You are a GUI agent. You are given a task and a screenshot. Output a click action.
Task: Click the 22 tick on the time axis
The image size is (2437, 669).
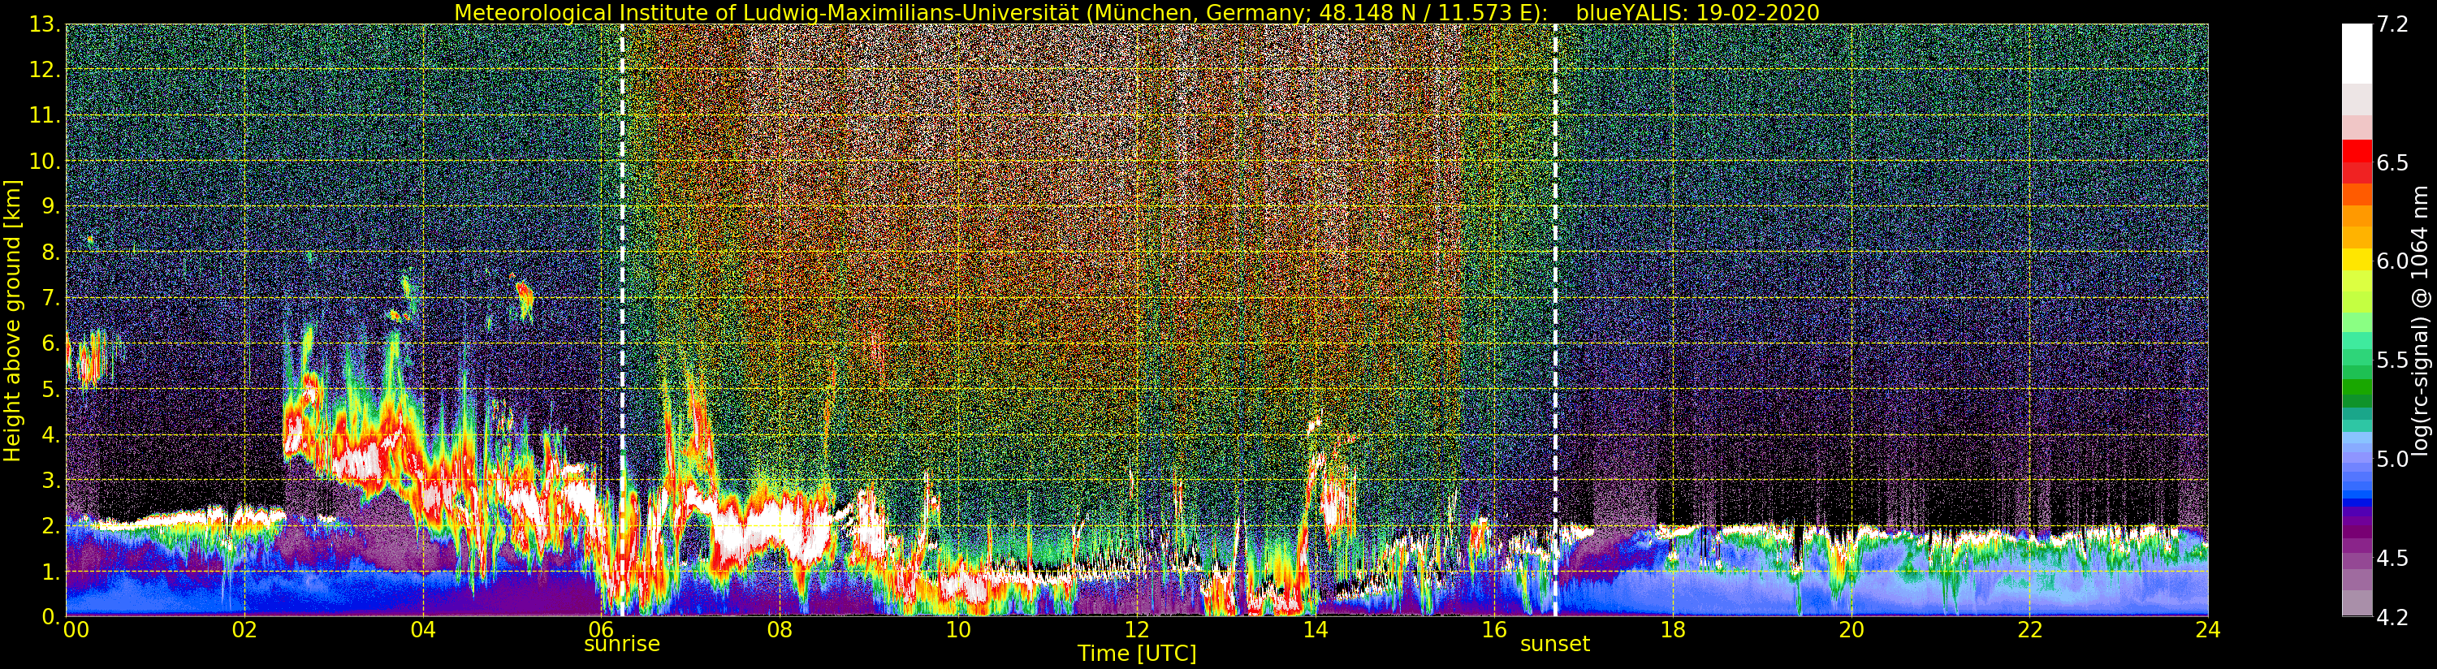pyautogui.click(x=2029, y=630)
